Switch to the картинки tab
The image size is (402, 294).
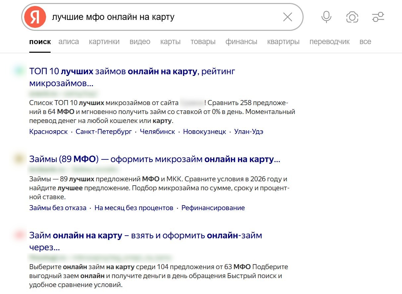pos(104,42)
